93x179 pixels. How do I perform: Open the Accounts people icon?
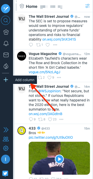pyautogui.click(x=6, y=139)
